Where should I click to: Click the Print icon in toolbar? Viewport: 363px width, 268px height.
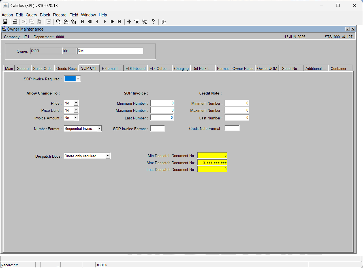click(x=15, y=22)
